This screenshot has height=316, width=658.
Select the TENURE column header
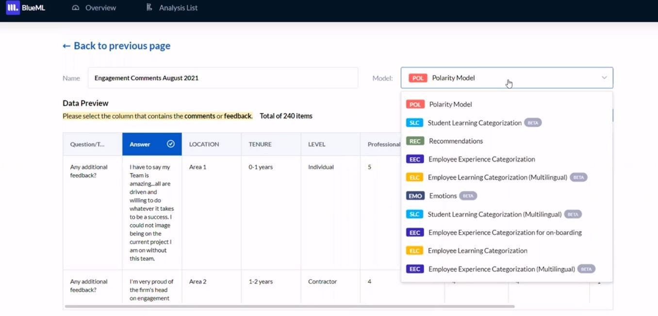click(x=271, y=144)
